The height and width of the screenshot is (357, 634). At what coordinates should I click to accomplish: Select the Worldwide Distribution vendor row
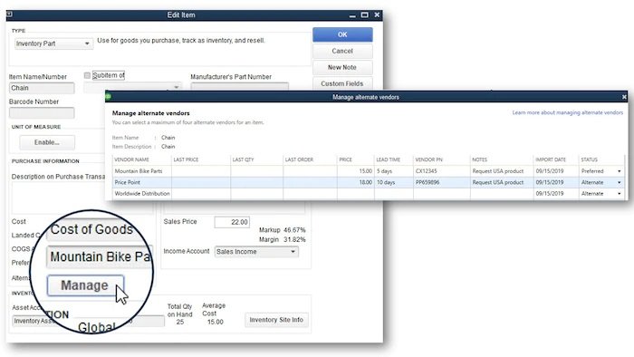tap(369, 194)
